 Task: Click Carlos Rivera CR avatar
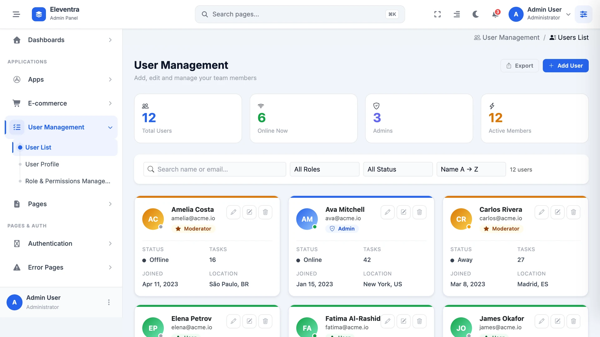[461, 219]
